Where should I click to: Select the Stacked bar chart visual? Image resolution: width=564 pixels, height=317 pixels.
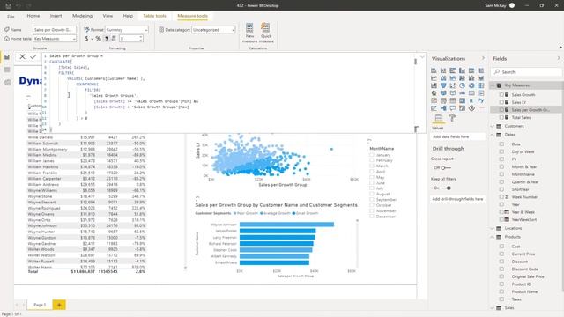(434, 70)
